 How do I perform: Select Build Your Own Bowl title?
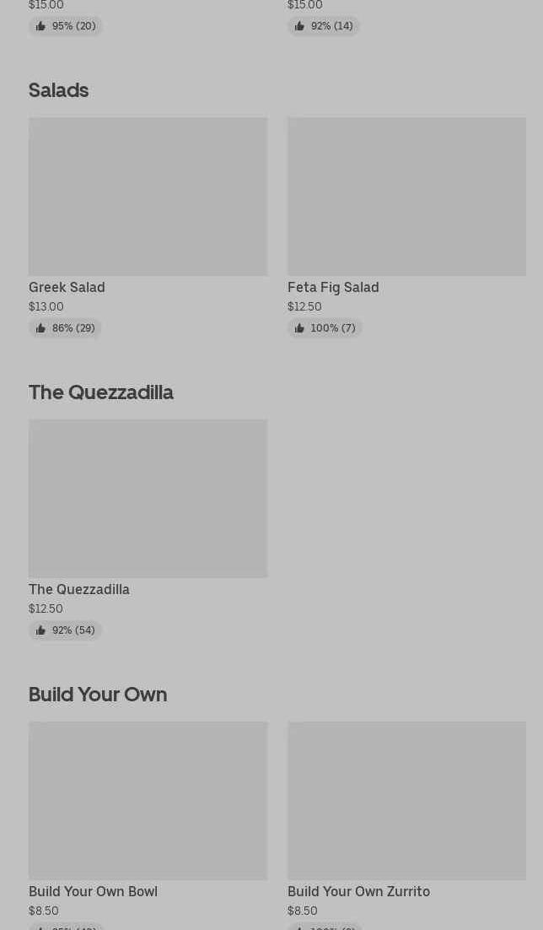[x=93, y=892]
